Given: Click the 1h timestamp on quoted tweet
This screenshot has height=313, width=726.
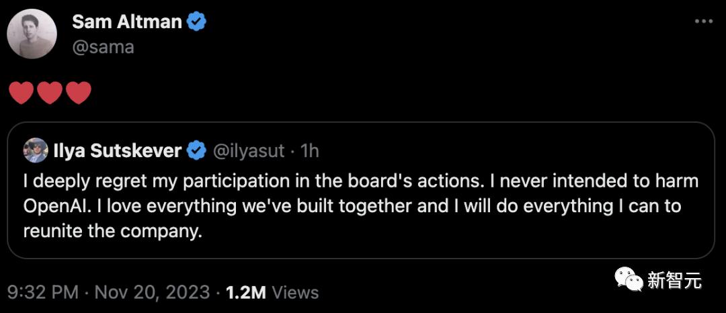Looking at the screenshot, I should coord(309,150).
